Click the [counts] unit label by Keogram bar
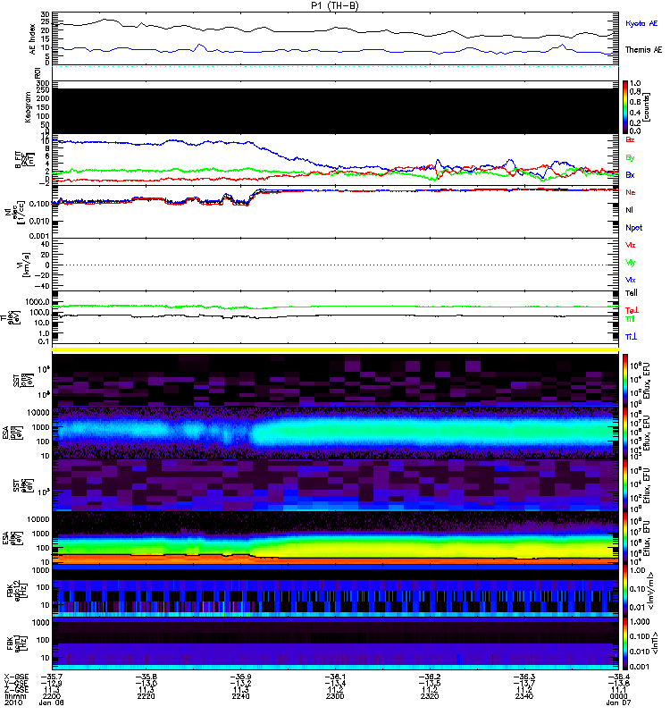Viewport: 670px width, 715px height. click(646, 107)
